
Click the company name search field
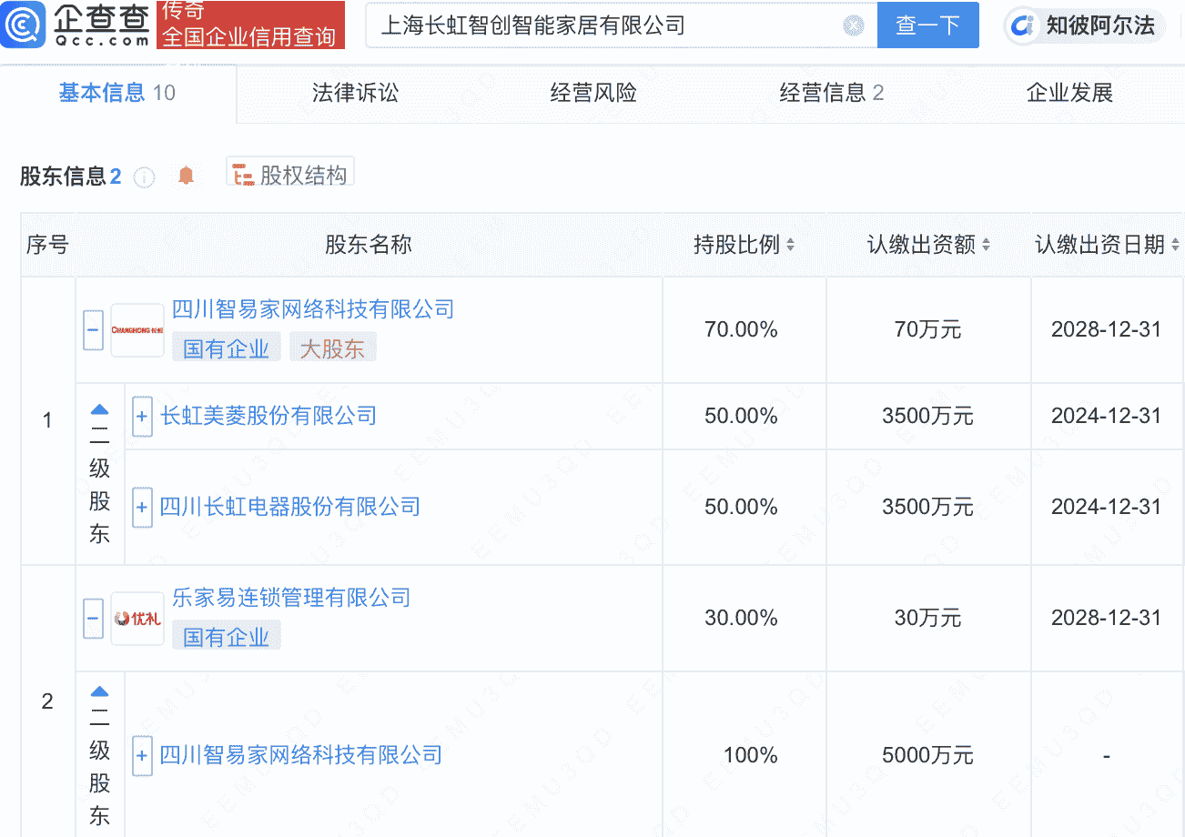(601, 25)
